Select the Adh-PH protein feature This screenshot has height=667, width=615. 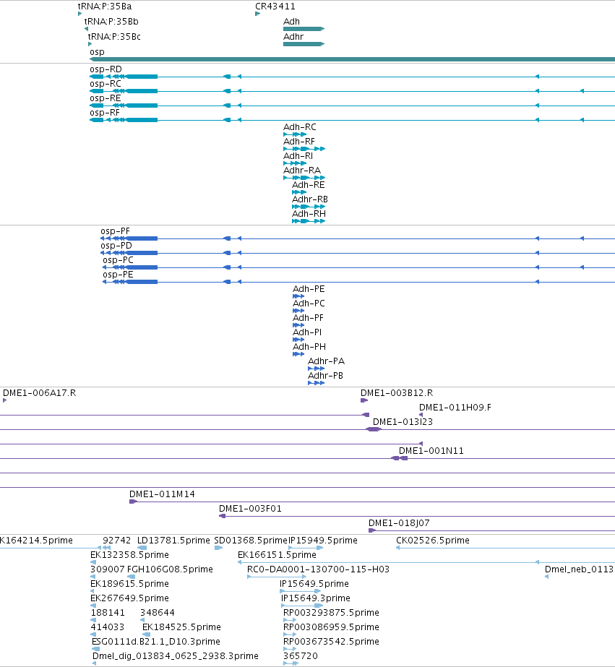tap(298, 354)
